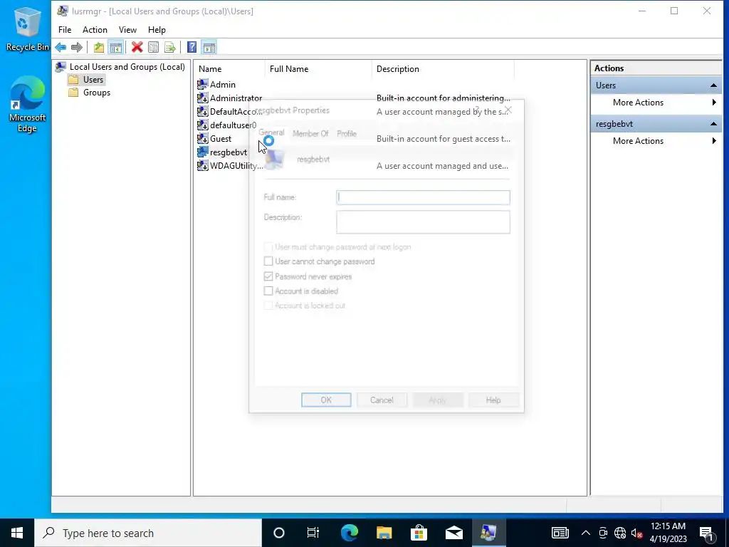Show hidden system tray icons chevron
The width and height of the screenshot is (729, 547).
[586, 533]
